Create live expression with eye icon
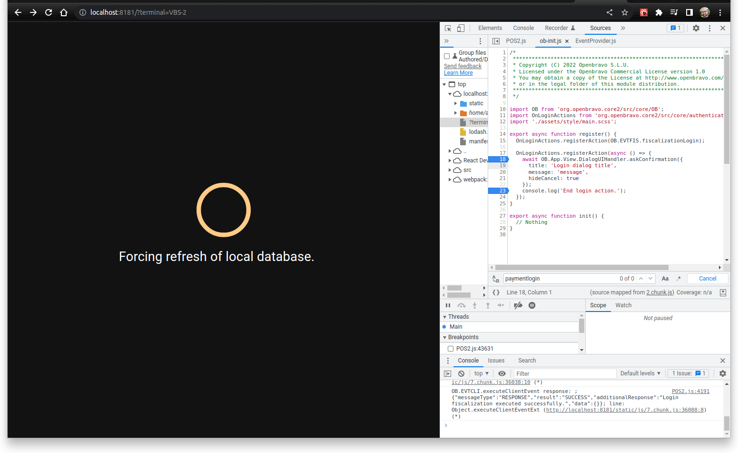This screenshot has height=453, width=738. click(502, 373)
